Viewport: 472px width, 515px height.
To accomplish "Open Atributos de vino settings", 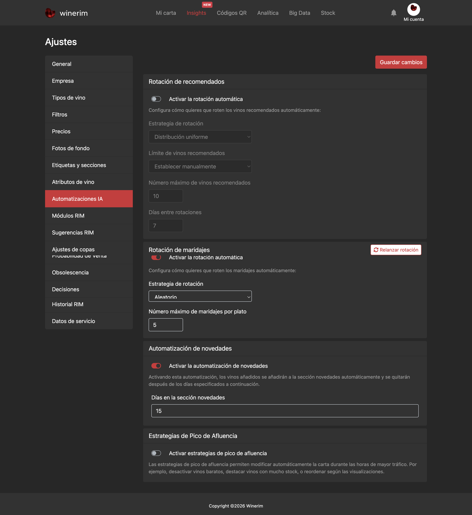I will pyautogui.click(x=89, y=182).
